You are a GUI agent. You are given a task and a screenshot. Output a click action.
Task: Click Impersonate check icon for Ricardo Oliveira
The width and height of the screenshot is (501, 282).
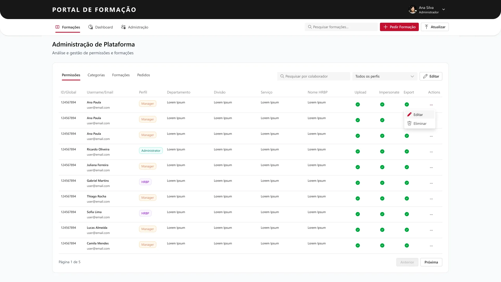[382, 151]
